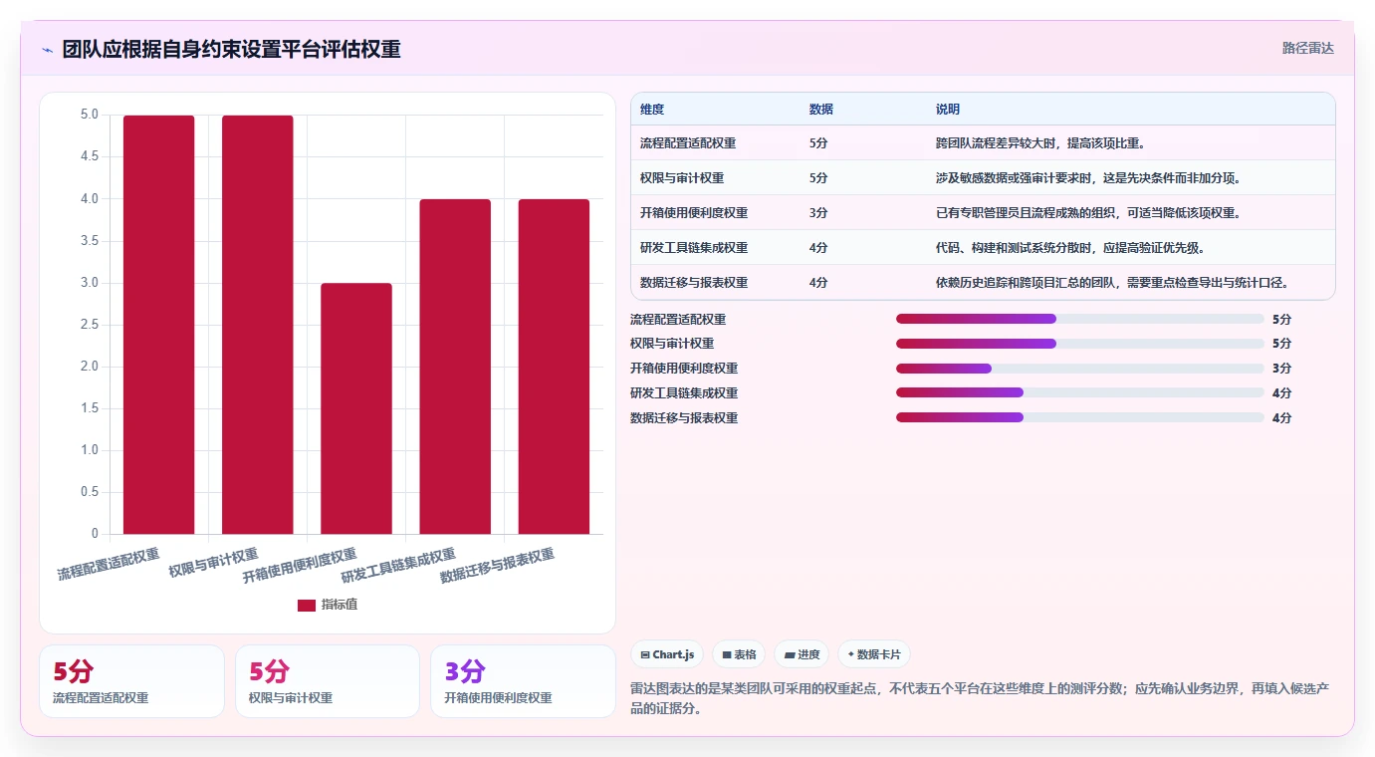Click the footnote paragraph starting 雷达图表达的是
Viewport: 1375px width, 757px height.
click(981, 699)
